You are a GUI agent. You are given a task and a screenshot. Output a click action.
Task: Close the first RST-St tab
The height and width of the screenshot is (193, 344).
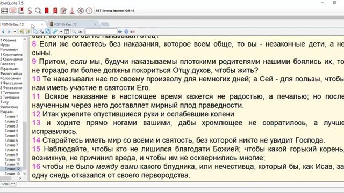[42, 24]
